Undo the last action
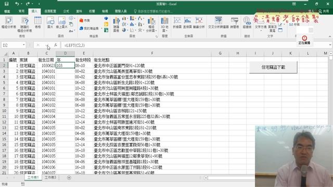Image resolution: width=333 pixels, height=187 pixels. coord(17,4)
